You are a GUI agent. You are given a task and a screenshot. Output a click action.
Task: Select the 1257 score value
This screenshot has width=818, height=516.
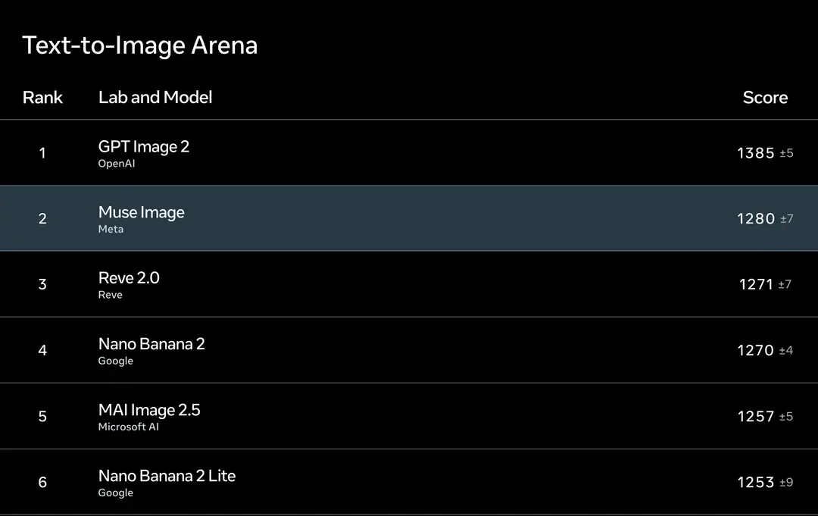click(x=755, y=416)
